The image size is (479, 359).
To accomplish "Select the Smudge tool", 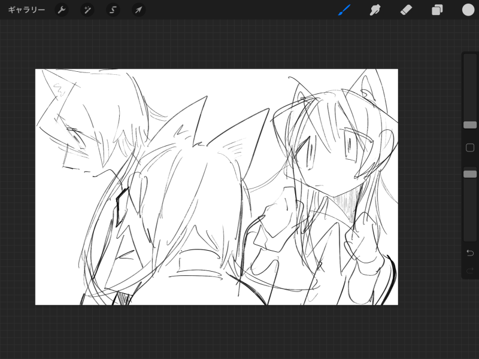I will (x=375, y=10).
